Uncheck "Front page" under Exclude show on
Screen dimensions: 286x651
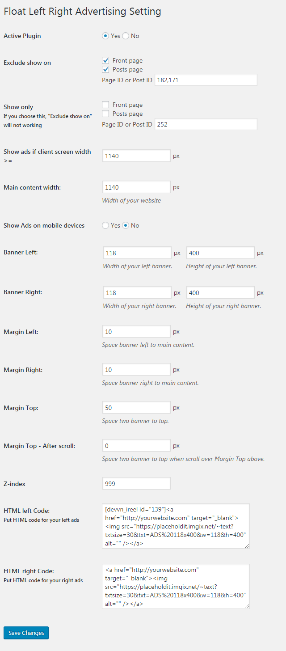click(105, 60)
